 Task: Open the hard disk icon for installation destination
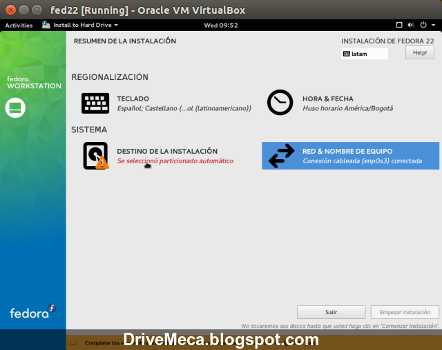pyautogui.click(x=96, y=156)
